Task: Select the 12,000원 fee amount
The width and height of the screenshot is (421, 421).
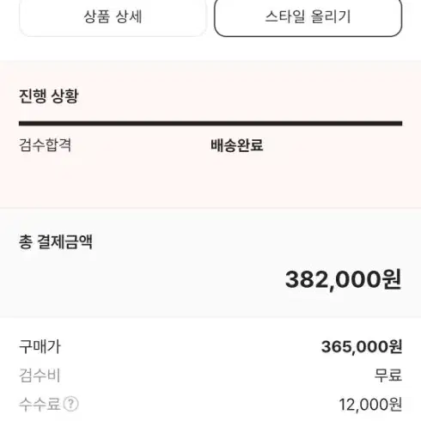Action: point(370,405)
